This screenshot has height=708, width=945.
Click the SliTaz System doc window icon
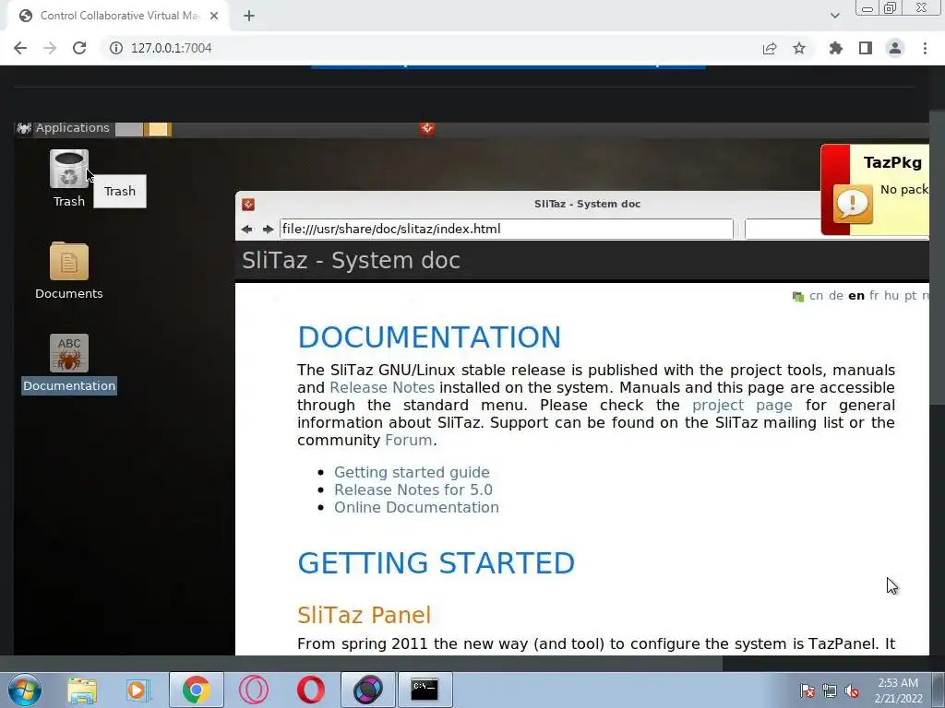(x=248, y=205)
